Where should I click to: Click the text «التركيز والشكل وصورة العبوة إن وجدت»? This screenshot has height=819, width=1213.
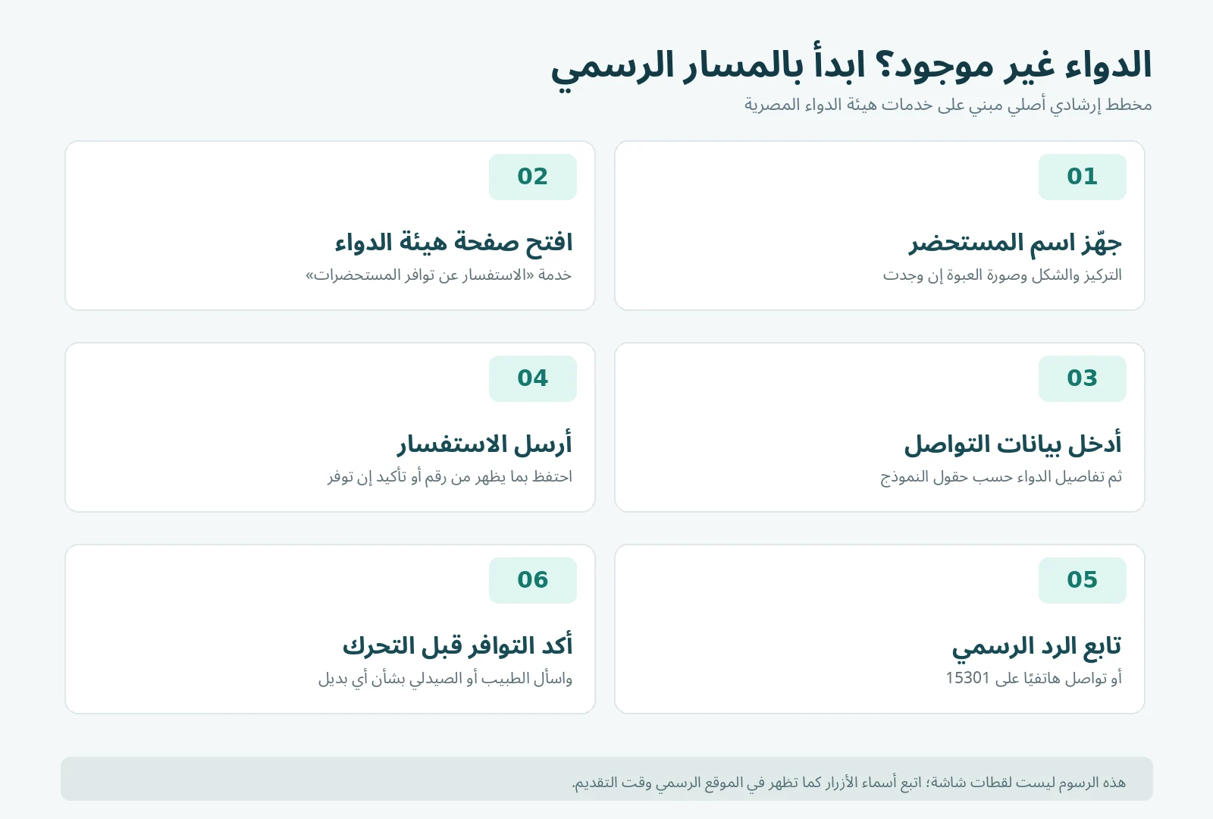coord(1002,275)
